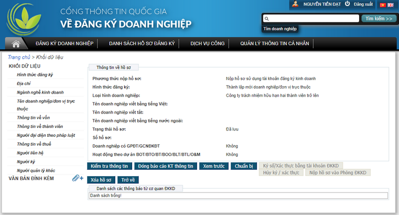Viewport: 399px width, 215px height.
Task: Click the Công ty trách nhiệm hữu hạn hai thành viên value
Action: (x=272, y=96)
